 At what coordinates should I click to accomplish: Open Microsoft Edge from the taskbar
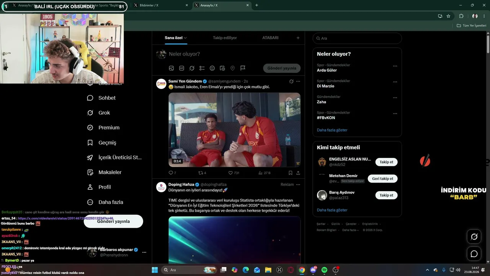click(246, 270)
